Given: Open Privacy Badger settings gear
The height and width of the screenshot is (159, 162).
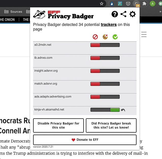Looking at the screenshot, I should 132,14.
